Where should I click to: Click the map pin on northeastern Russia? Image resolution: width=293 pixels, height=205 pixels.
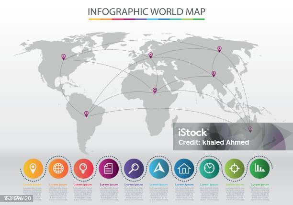(219, 49)
